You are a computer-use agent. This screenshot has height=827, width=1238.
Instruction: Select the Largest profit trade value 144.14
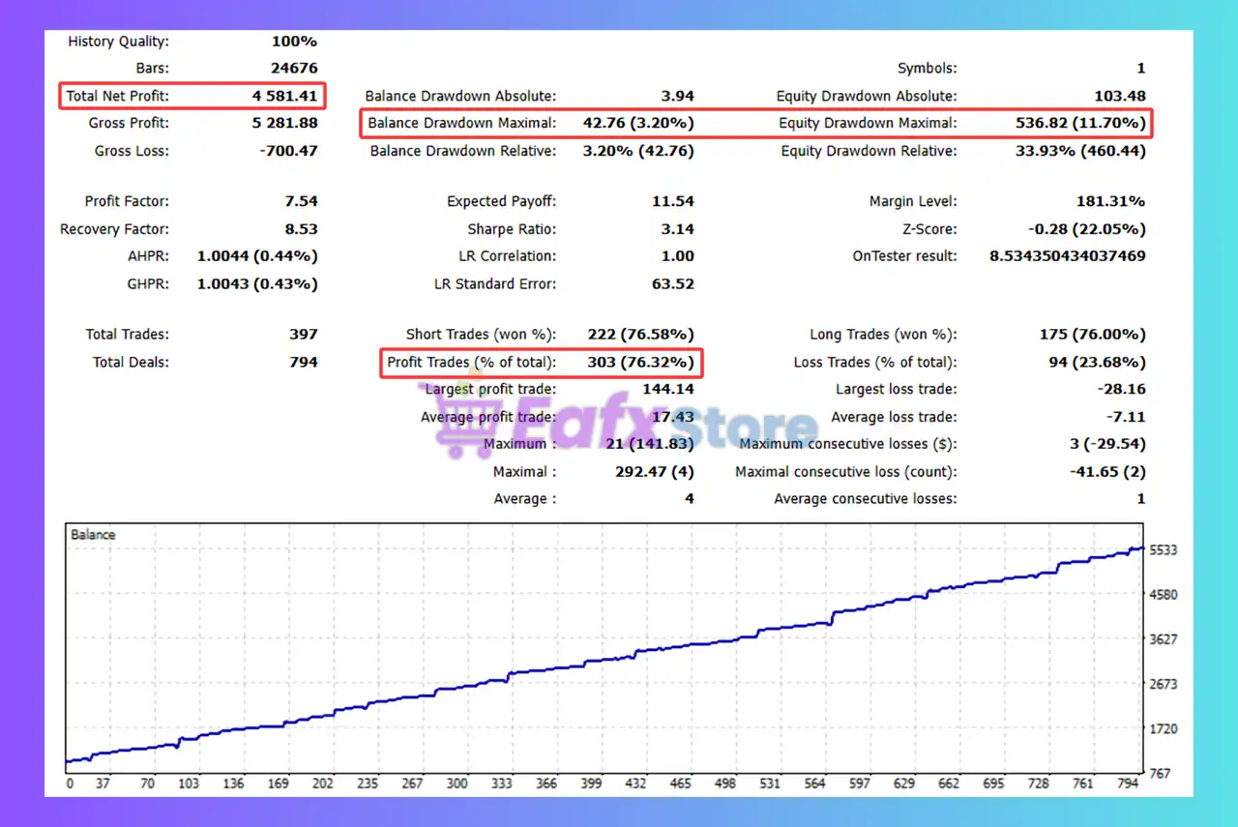click(668, 389)
